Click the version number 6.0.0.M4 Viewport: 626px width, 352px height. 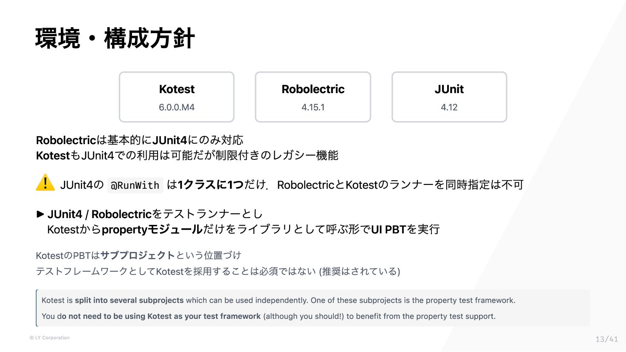(x=177, y=108)
